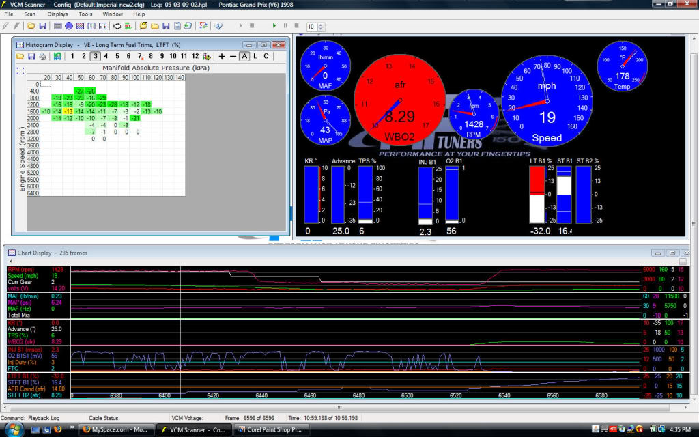Stop the log playback
699x437 pixels.
pyautogui.click(x=296, y=26)
